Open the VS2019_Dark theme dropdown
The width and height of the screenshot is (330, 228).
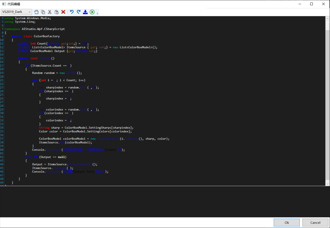coord(16,12)
